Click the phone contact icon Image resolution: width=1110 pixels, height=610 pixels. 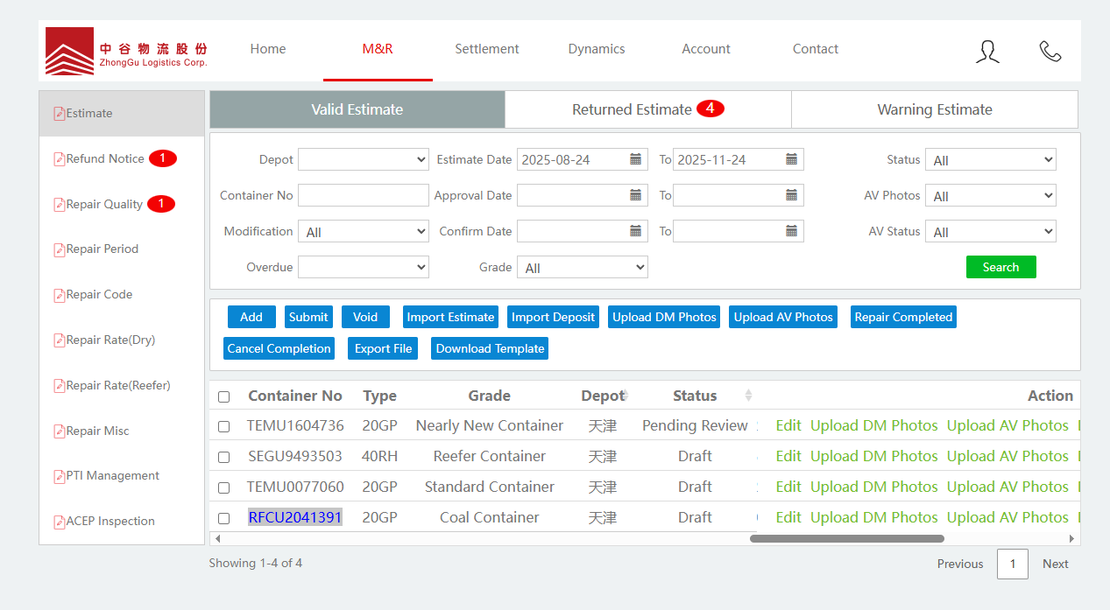(1050, 52)
